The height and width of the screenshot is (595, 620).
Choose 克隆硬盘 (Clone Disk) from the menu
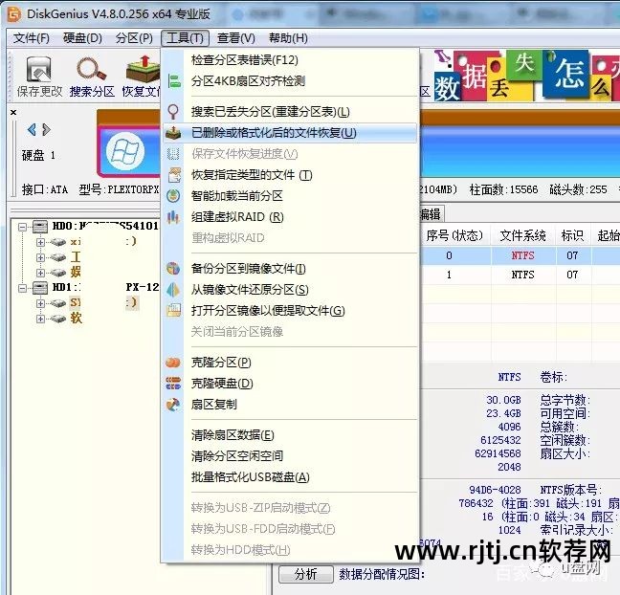click(222, 384)
